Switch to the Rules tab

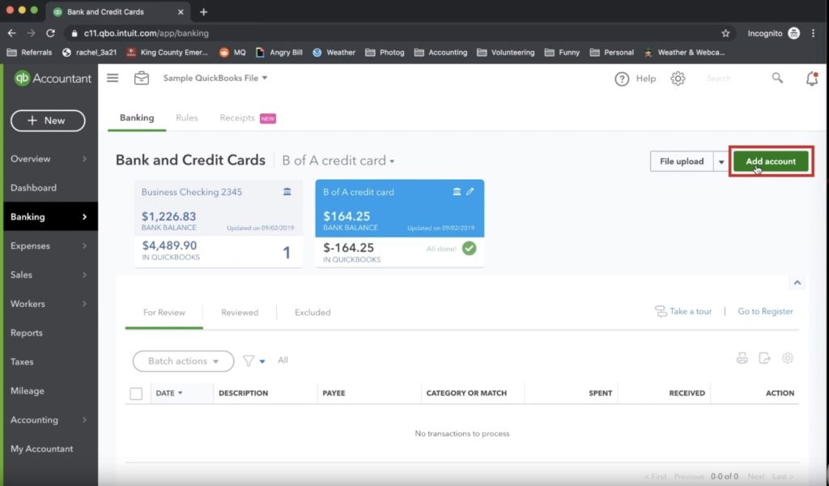tap(187, 118)
